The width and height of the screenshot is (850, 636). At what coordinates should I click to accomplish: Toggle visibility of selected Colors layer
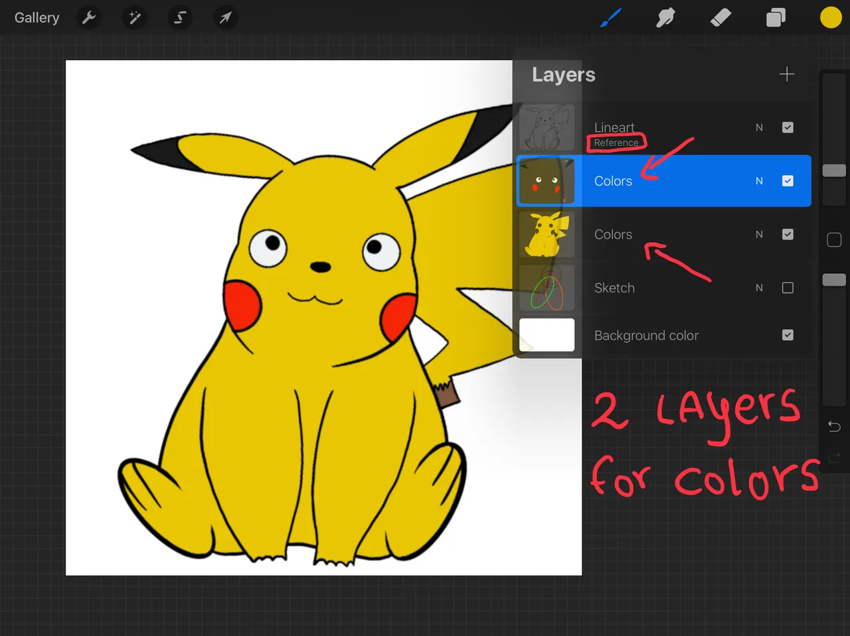[788, 181]
